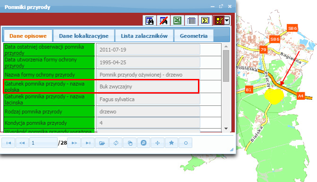Image resolution: width=317 pixels, height=182 pixels.
Task: Switch to Dane opisowe tab
Action: (x=28, y=36)
